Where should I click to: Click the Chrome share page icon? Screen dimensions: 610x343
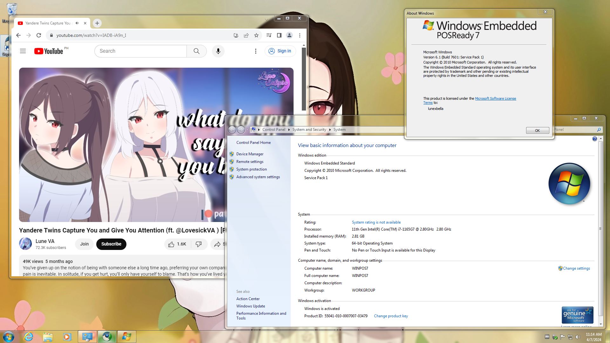246,35
